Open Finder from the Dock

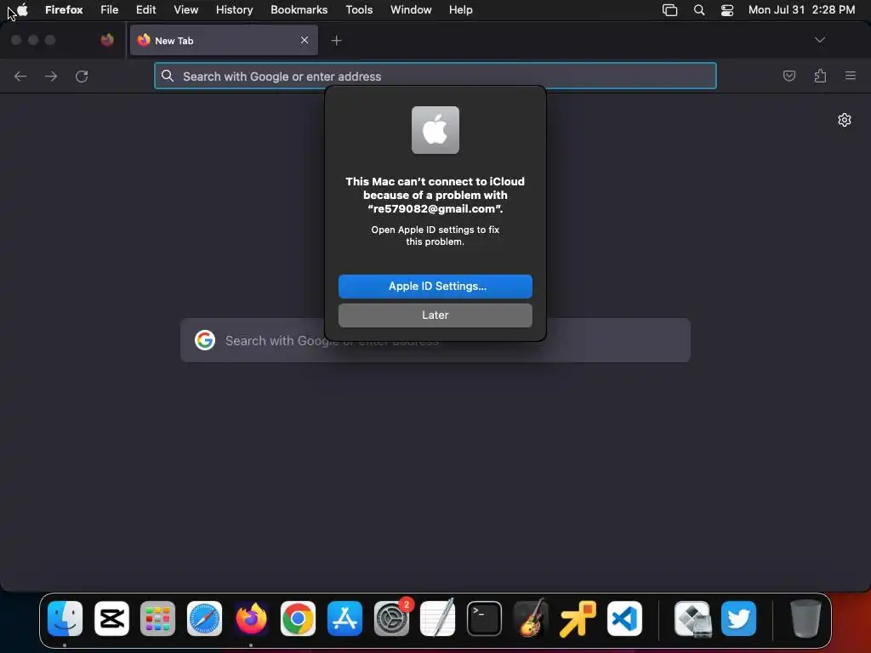(65, 618)
